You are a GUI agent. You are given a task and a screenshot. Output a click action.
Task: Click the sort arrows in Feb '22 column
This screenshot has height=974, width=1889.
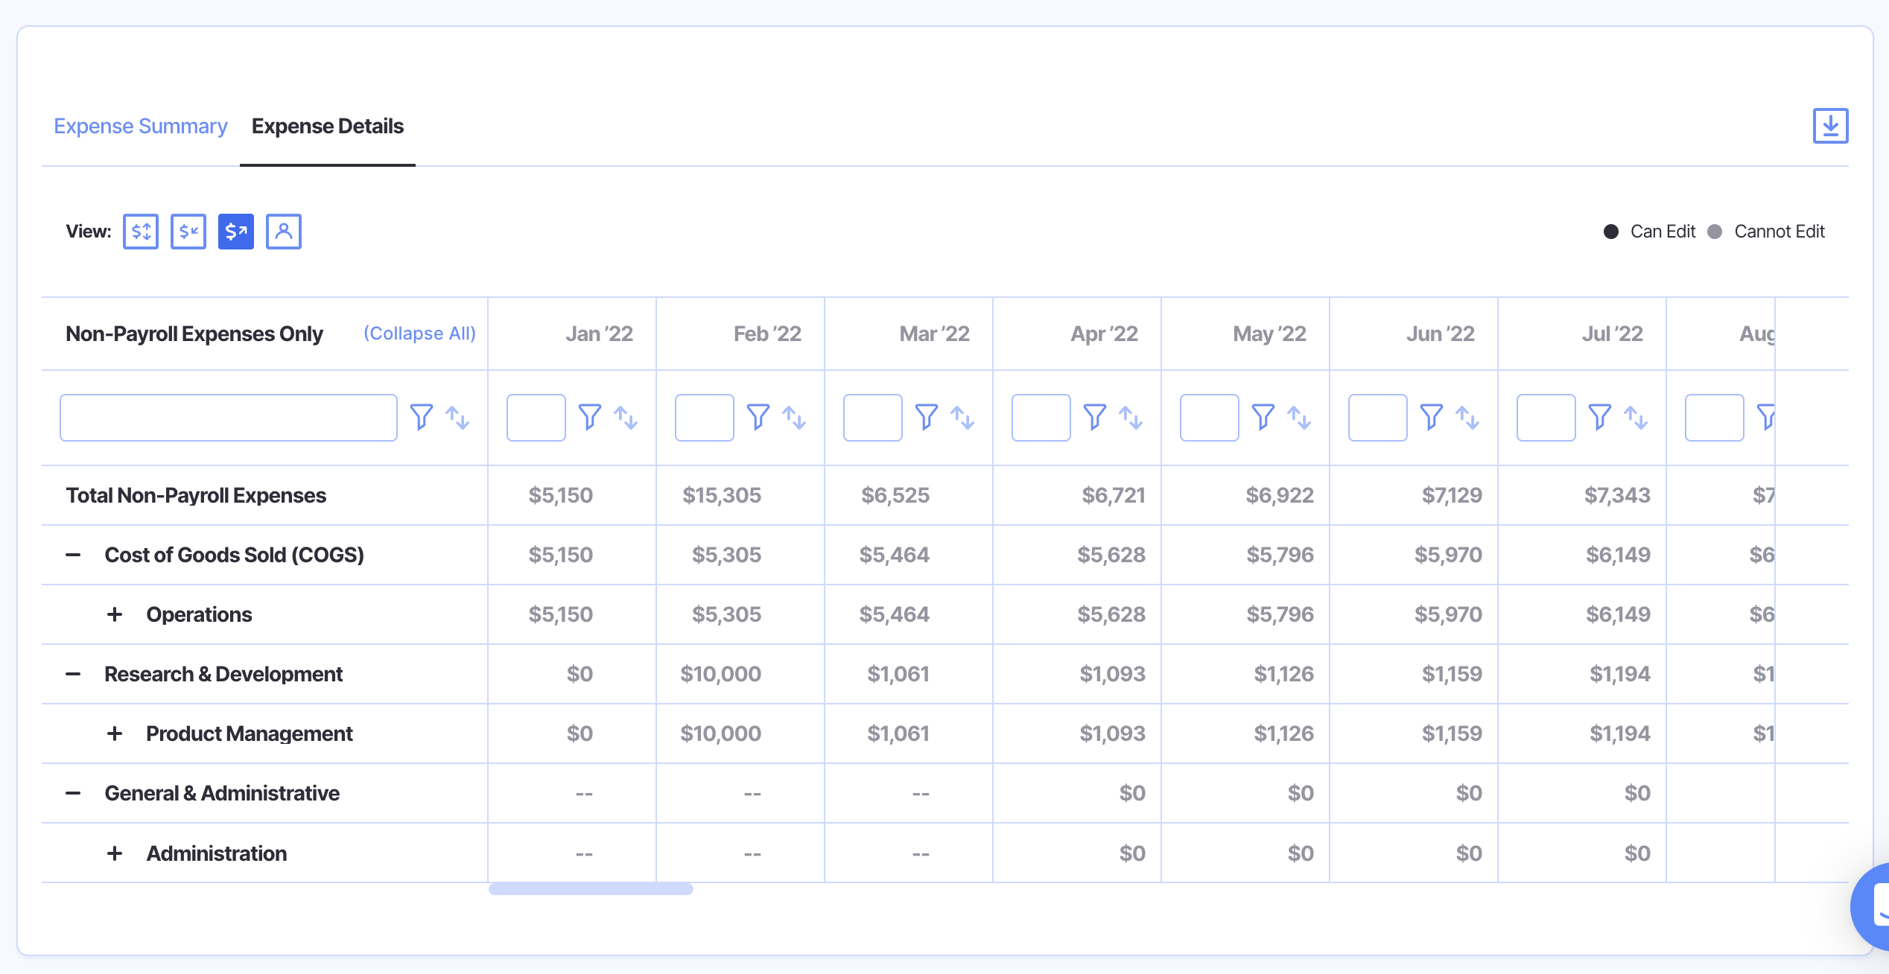[x=794, y=417]
